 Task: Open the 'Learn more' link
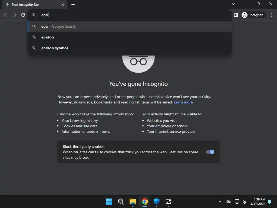click(x=183, y=102)
